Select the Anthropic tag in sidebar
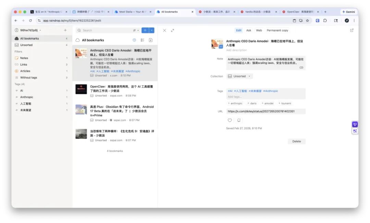 [x=42, y=97]
